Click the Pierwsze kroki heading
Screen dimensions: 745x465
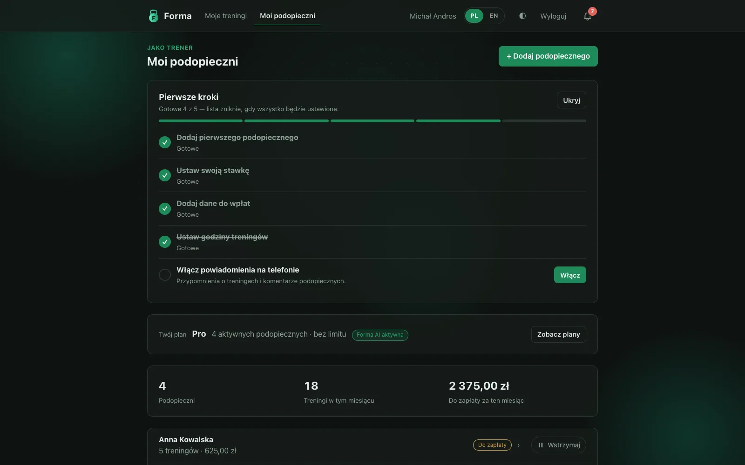pyautogui.click(x=189, y=97)
